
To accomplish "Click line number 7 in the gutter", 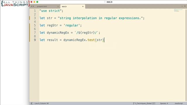I will tap(35, 33).
